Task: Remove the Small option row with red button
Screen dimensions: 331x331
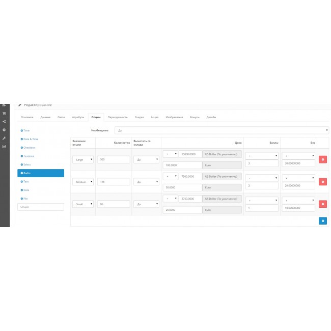Action: pos(322,204)
